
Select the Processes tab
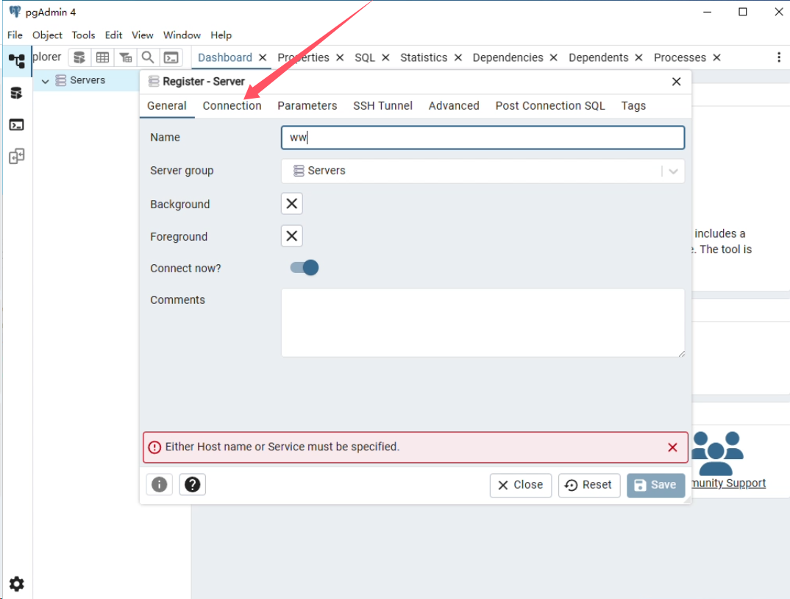(680, 57)
